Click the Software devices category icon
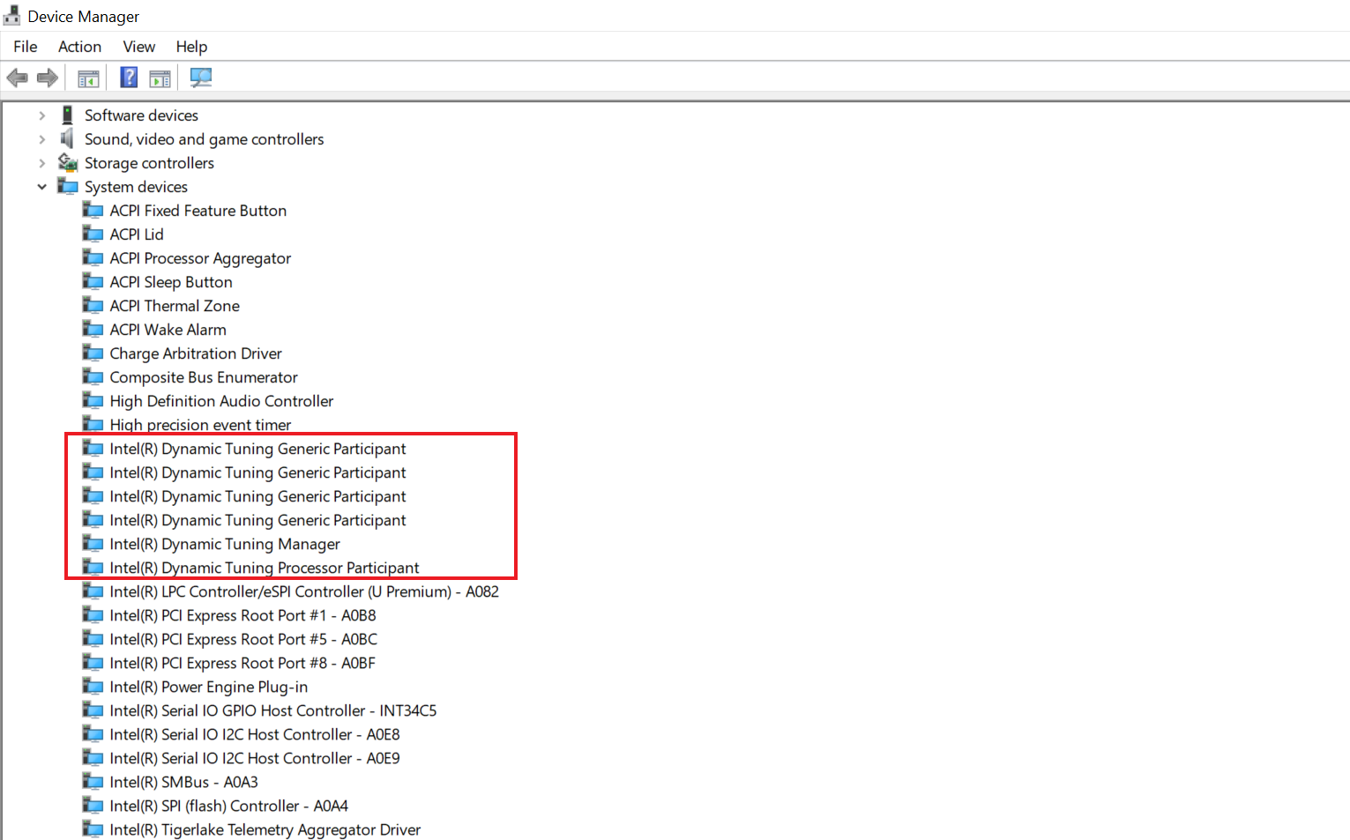This screenshot has height=840, width=1350. [67, 115]
